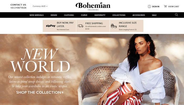The width and height of the screenshot is (184, 105).
Task: Open the New Arrivals menu
Action: pos(37,15)
